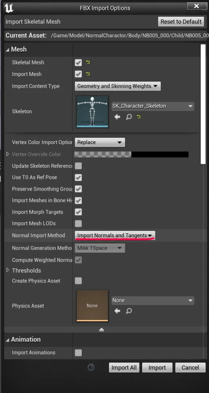
Task: Expand the Thresholds group
Action: [8, 270]
